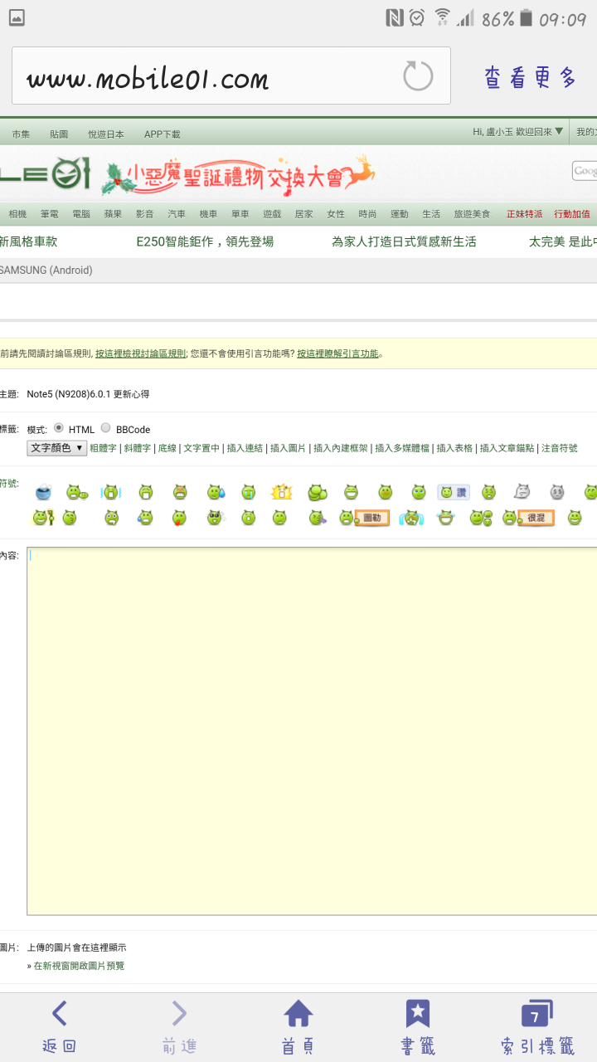
Task: Tap the 查看更多 button
Action: [x=530, y=77]
